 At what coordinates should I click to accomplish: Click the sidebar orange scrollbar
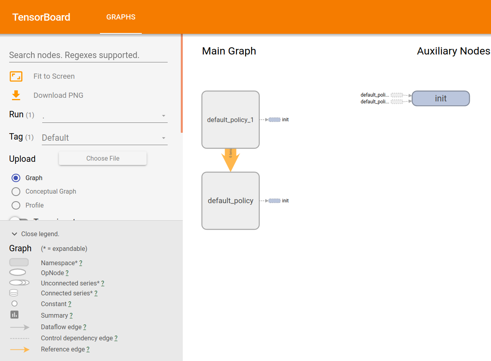[182, 83]
